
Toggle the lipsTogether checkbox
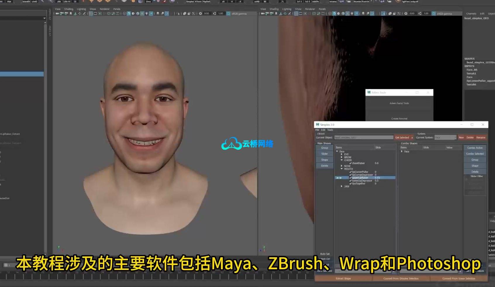pos(350,184)
